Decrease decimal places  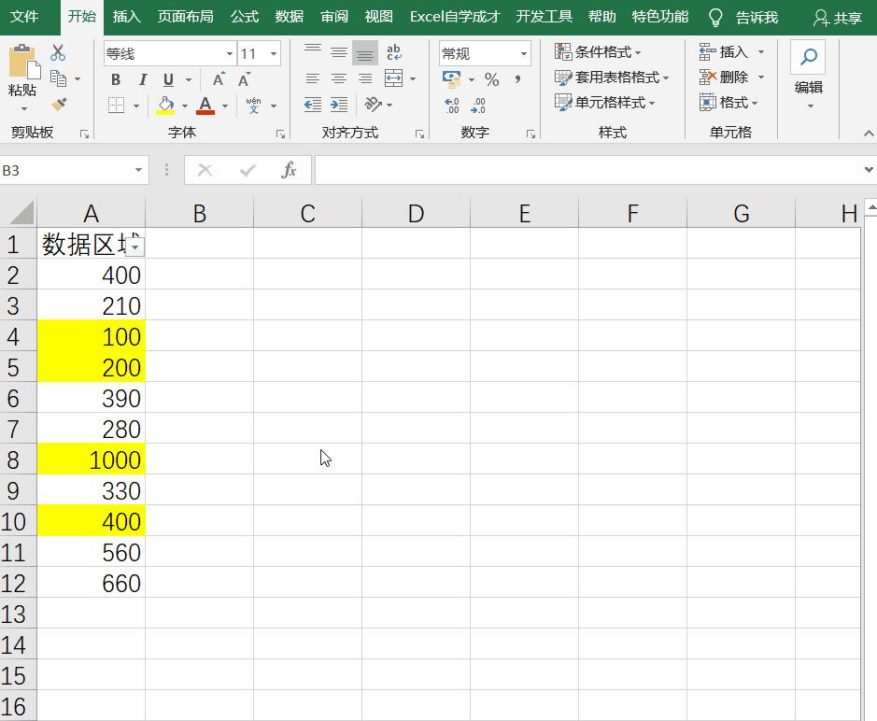pos(478,106)
